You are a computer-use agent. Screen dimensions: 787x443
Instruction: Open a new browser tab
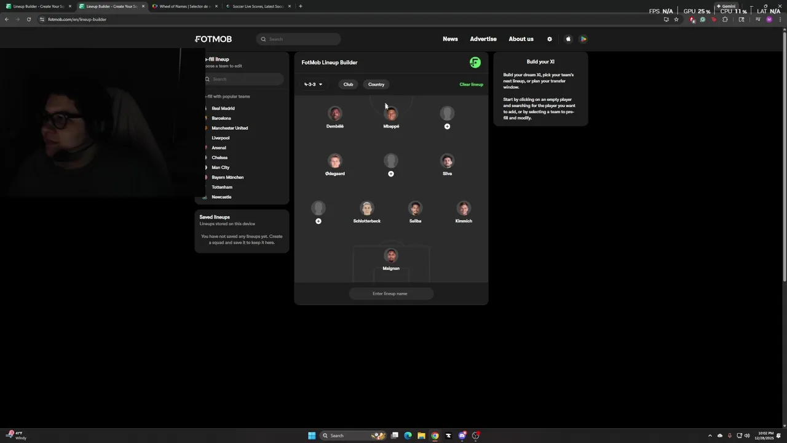pos(300,6)
